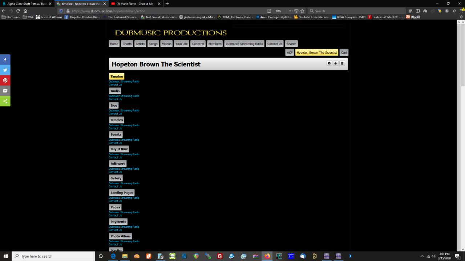Share page via Facebook sidebar icon
The height and width of the screenshot is (261, 465).
click(x=5, y=59)
